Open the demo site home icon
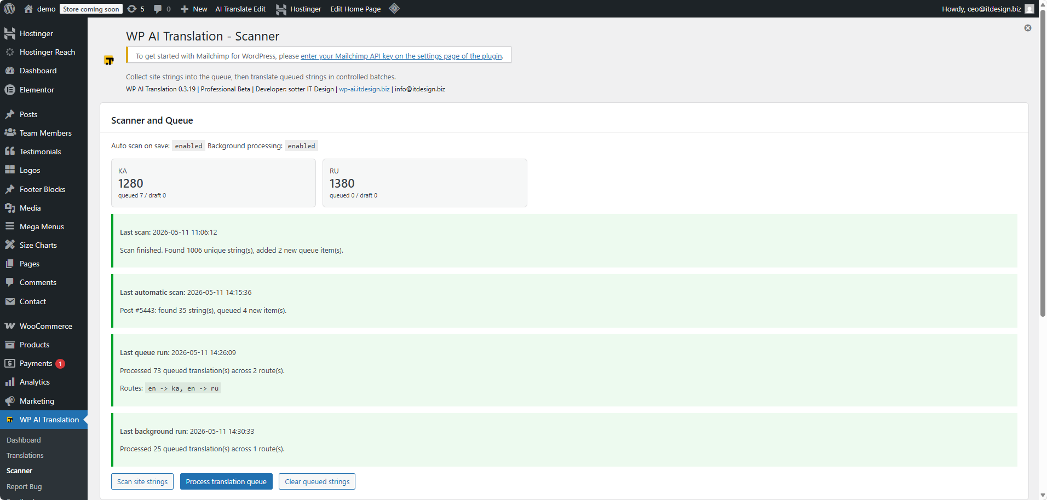 pos(28,9)
